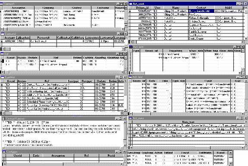Click the Lastname column header
The height and width of the screenshot is (166, 248).
(103, 8)
